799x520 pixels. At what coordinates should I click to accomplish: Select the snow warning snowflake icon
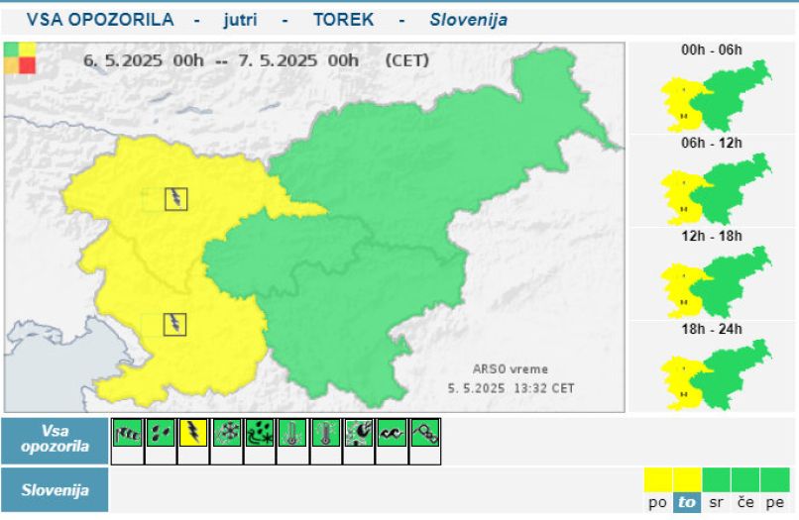[227, 433]
